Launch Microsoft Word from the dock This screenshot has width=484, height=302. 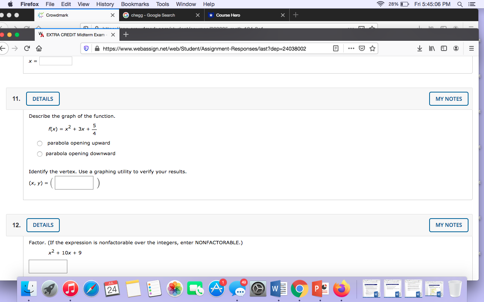point(279,289)
